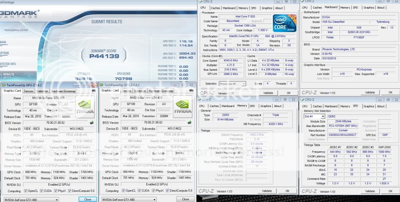This screenshot has height=202, width=400.
Task: Open System Info in the 3DMark Vantage sidebar
Action: pos(9,64)
